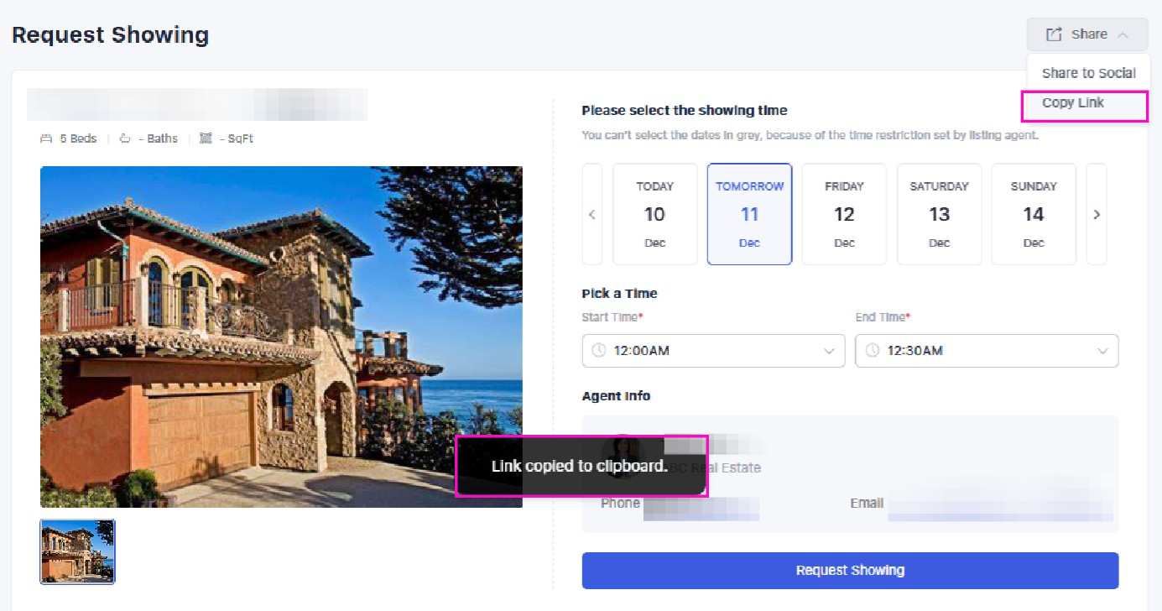Select Tomorrow Dec 11 date card
The height and width of the screenshot is (611, 1162).
[x=750, y=214]
